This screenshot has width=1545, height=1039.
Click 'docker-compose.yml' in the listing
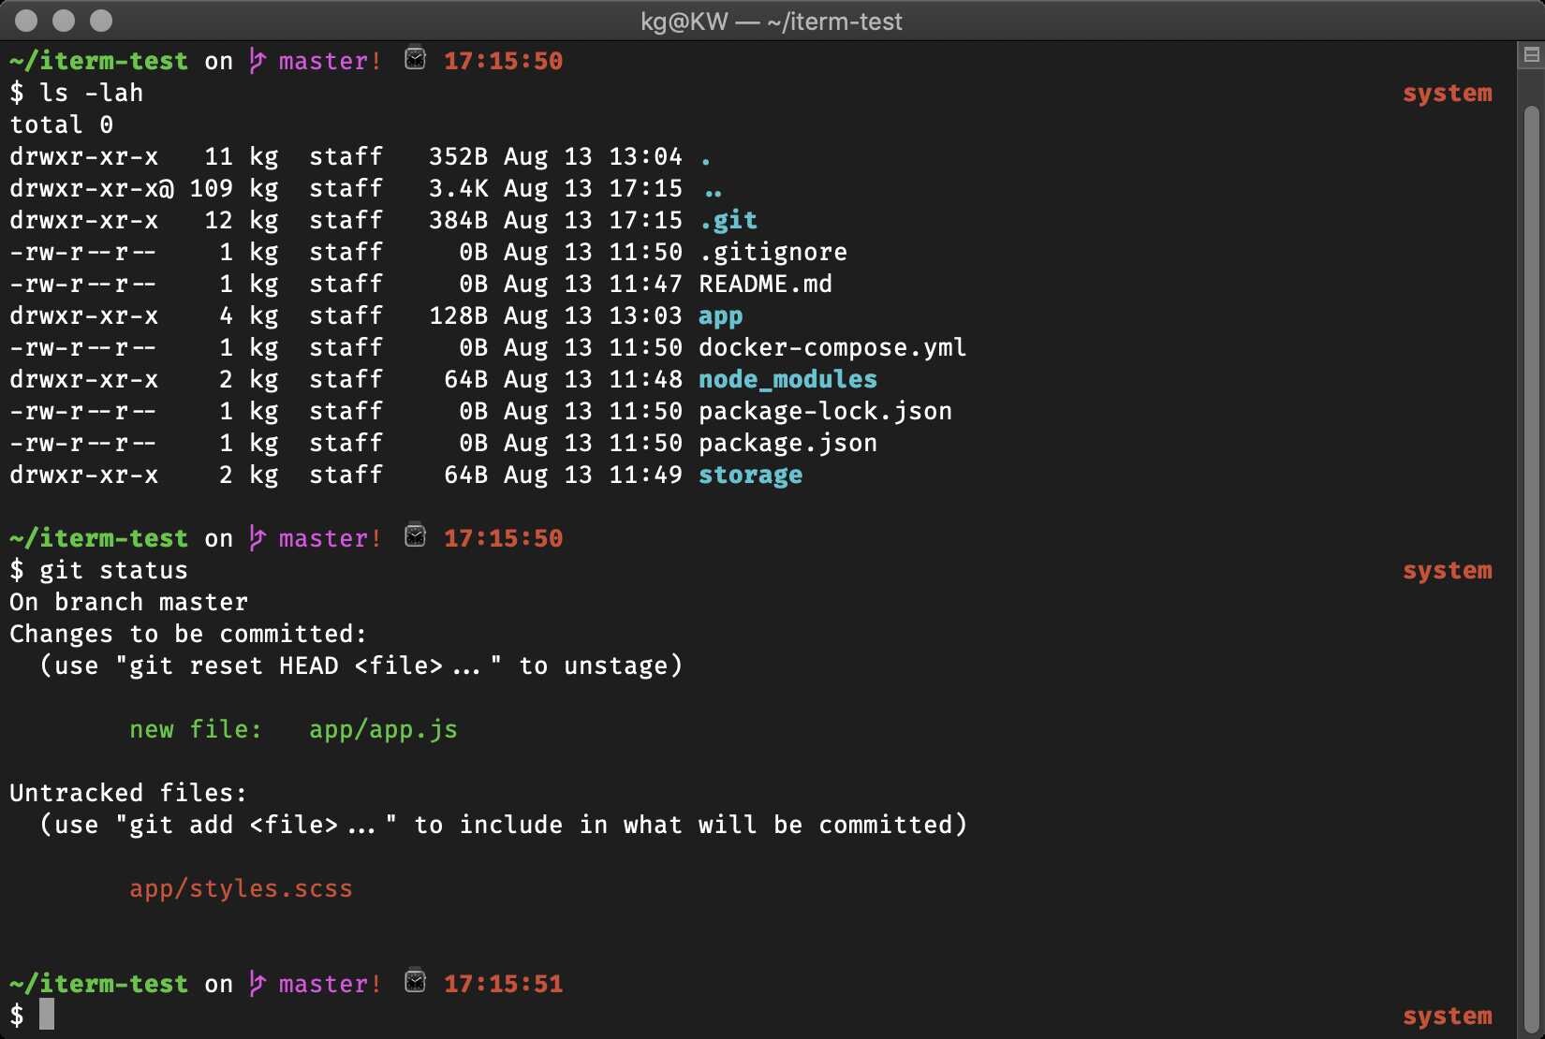[832, 347]
